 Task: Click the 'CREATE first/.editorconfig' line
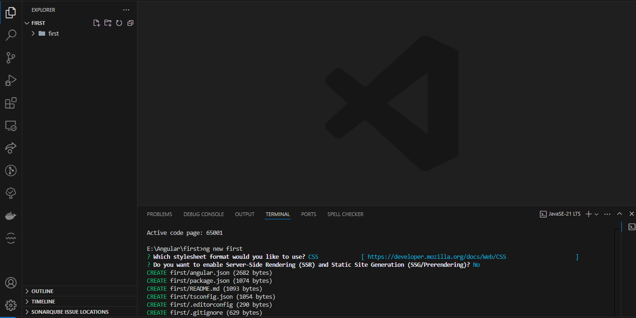click(209, 305)
